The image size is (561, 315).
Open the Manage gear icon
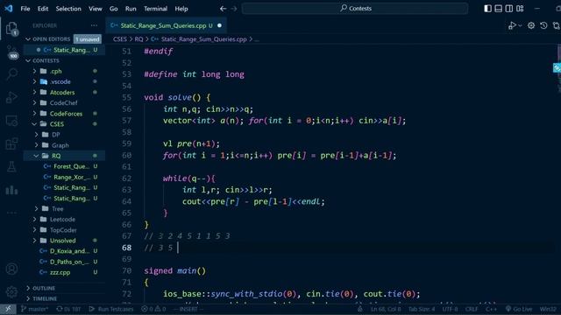tap(11, 291)
